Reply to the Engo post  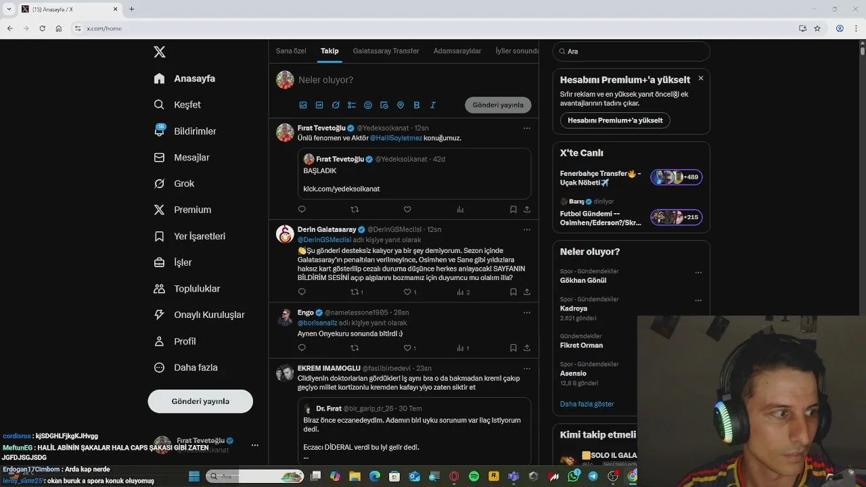click(x=302, y=348)
